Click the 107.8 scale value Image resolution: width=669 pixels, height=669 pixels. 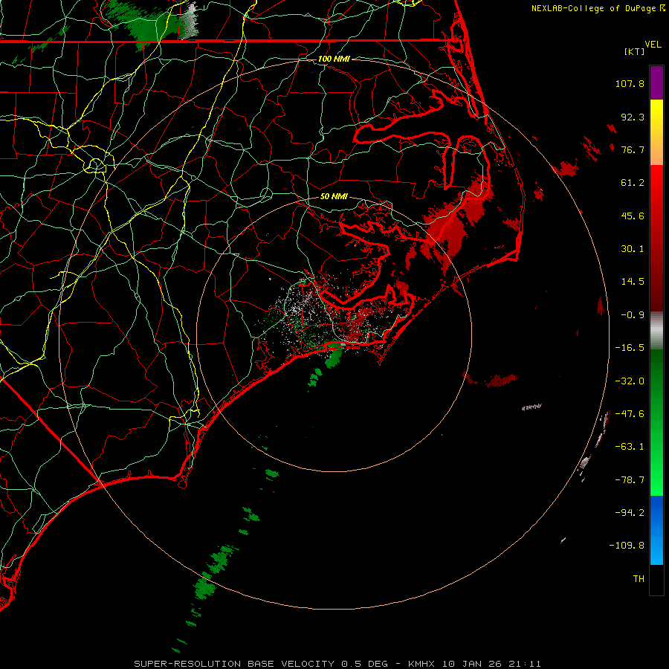coord(630,83)
